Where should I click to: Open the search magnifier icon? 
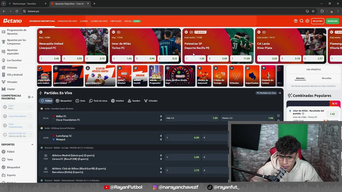[301, 21]
